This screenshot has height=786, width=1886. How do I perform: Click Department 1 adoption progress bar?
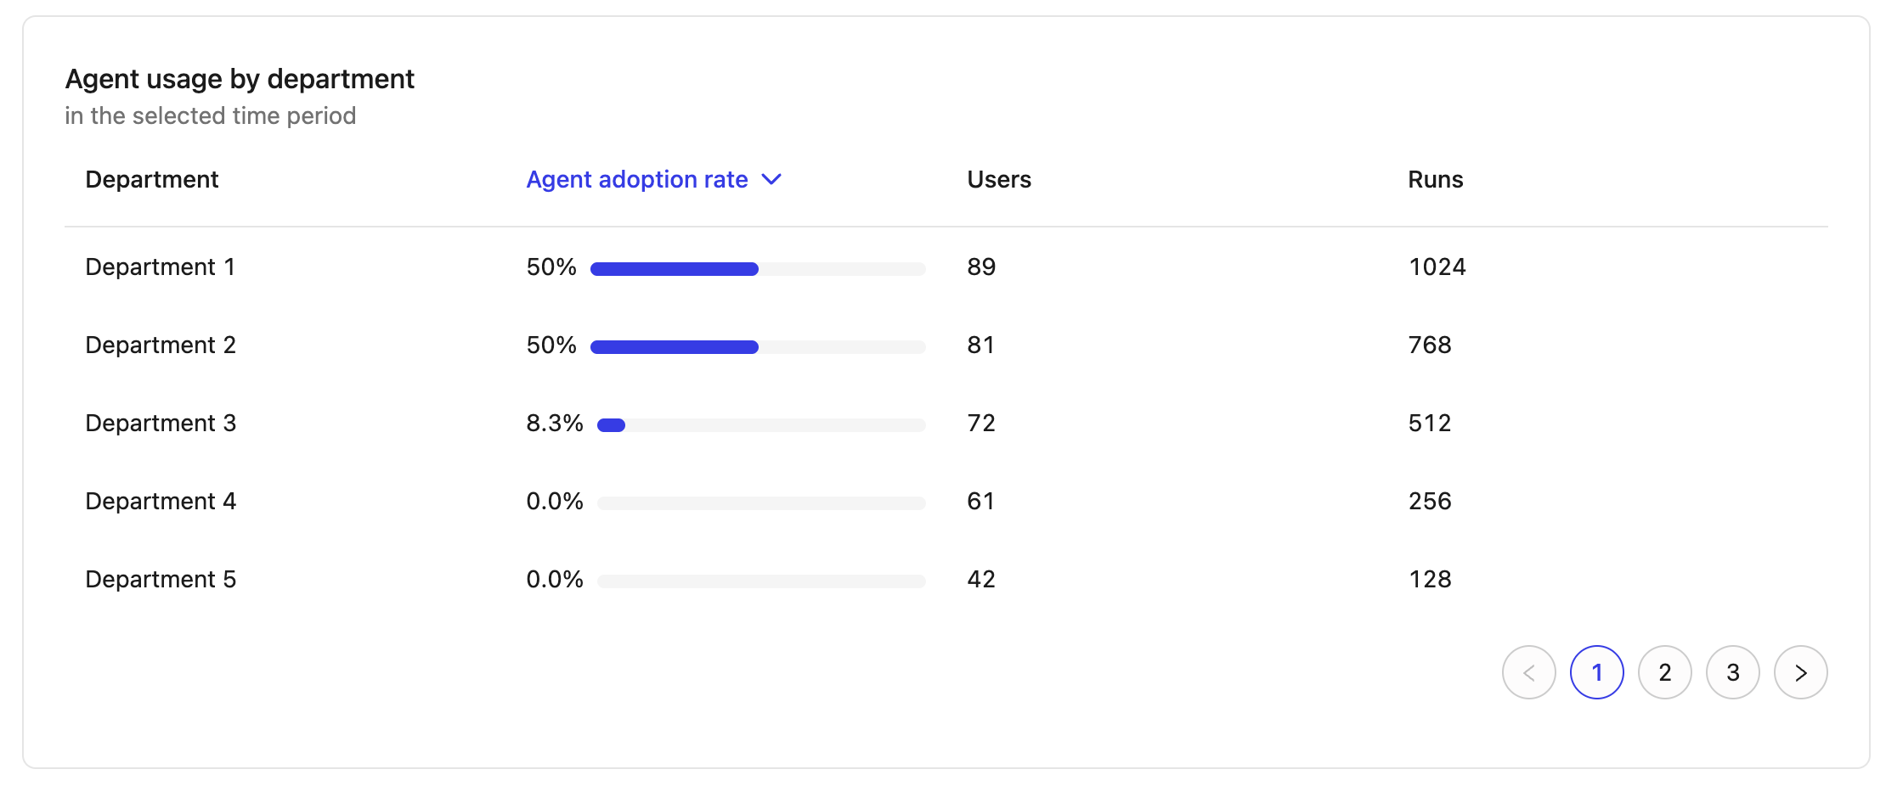pyautogui.click(x=757, y=269)
